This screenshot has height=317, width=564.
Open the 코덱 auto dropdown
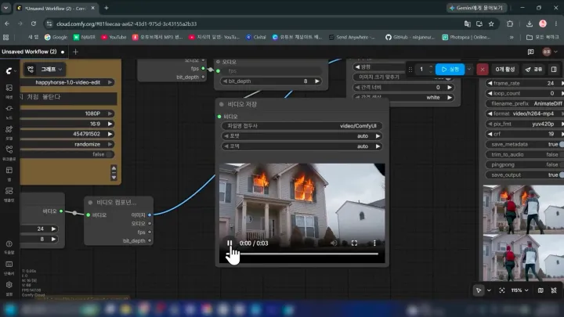[302, 146]
